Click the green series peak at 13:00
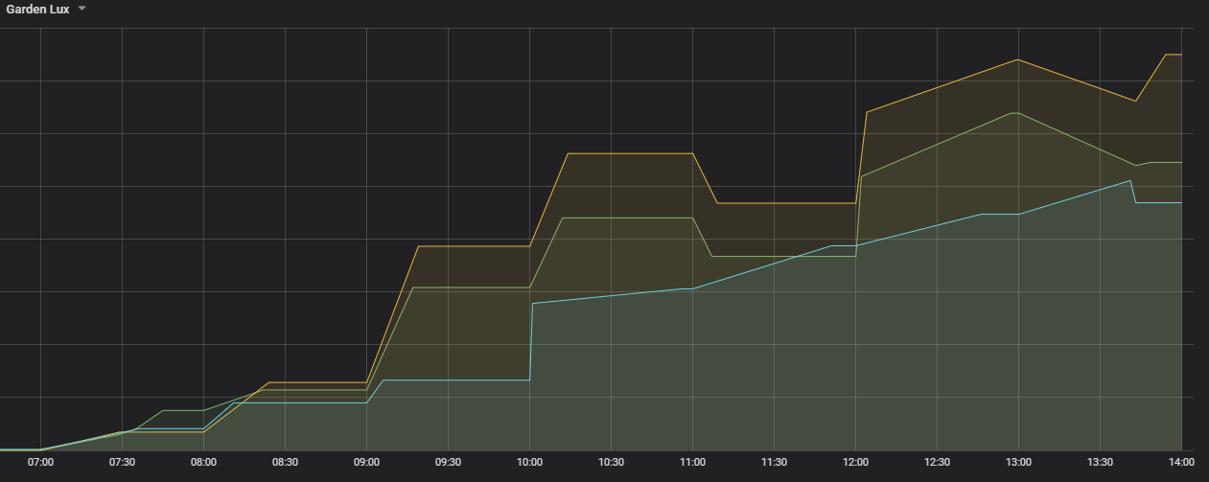The image size is (1209, 482). 1016,113
